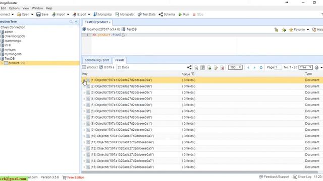
Task: Click the add-to-favorites star icon
Action: tap(284, 30)
